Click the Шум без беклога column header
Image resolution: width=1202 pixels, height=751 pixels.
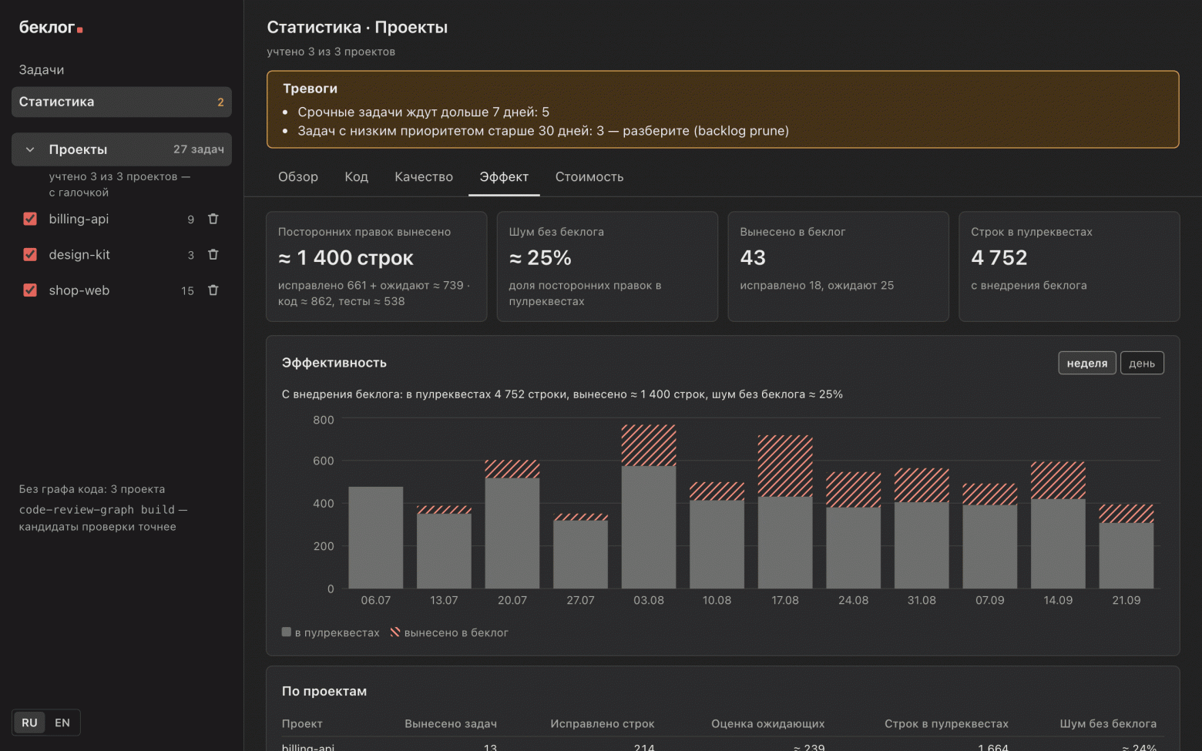1108,724
